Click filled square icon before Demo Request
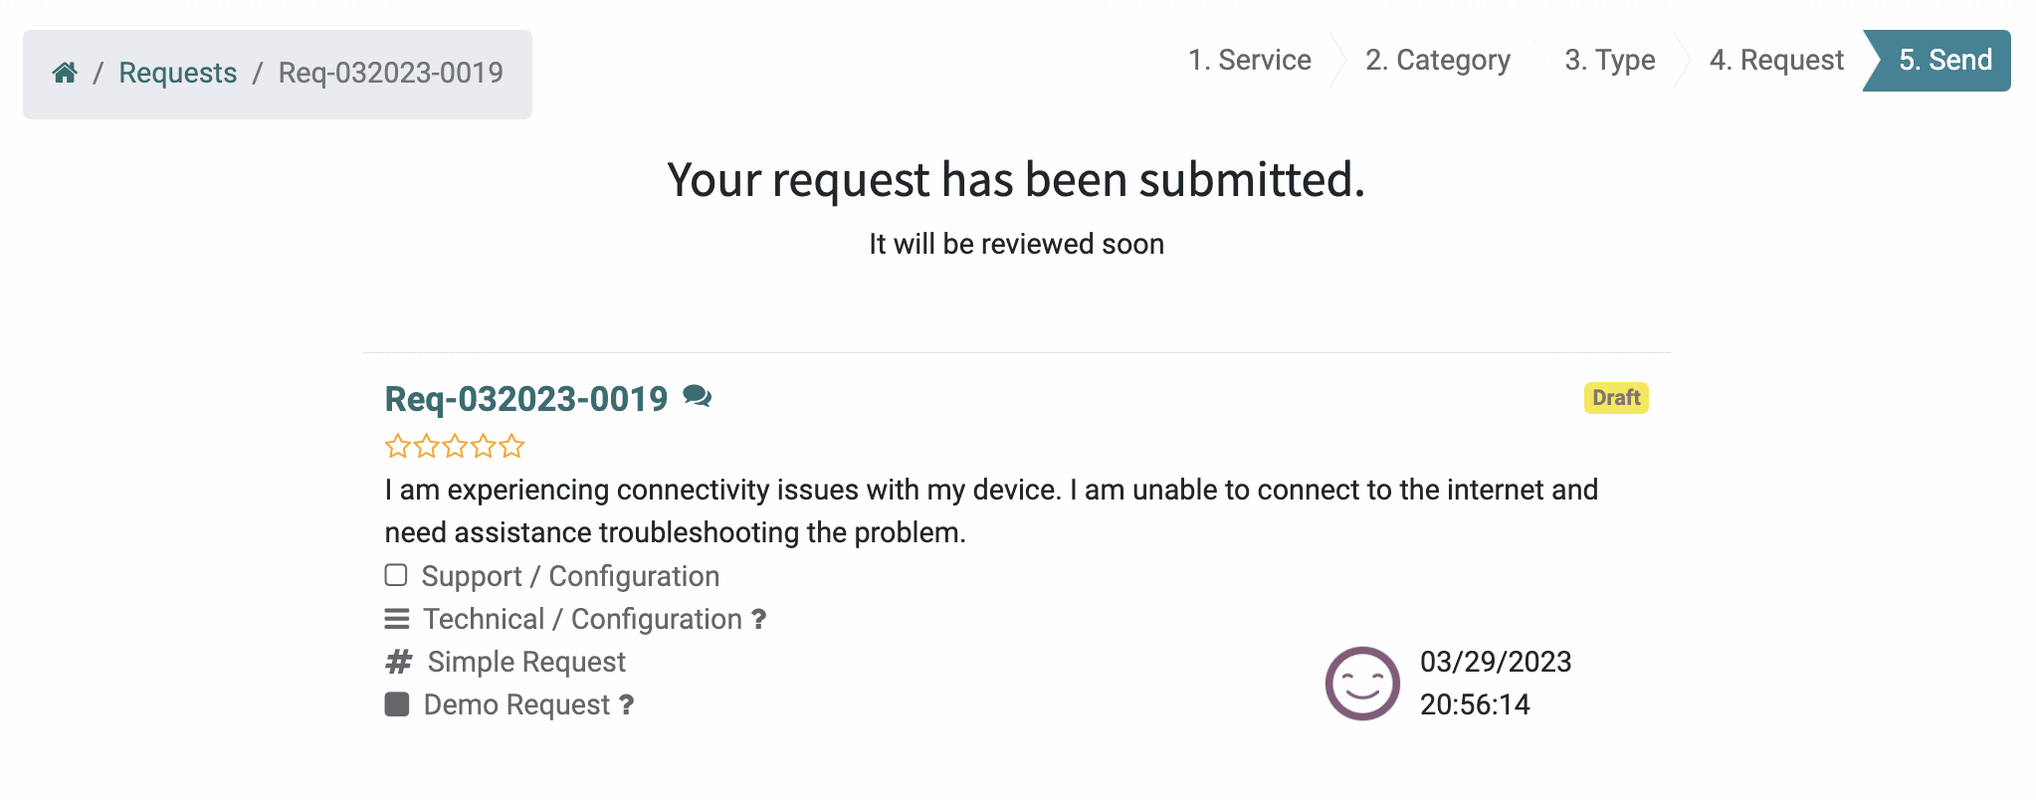This screenshot has height=800, width=2036. click(397, 704)
